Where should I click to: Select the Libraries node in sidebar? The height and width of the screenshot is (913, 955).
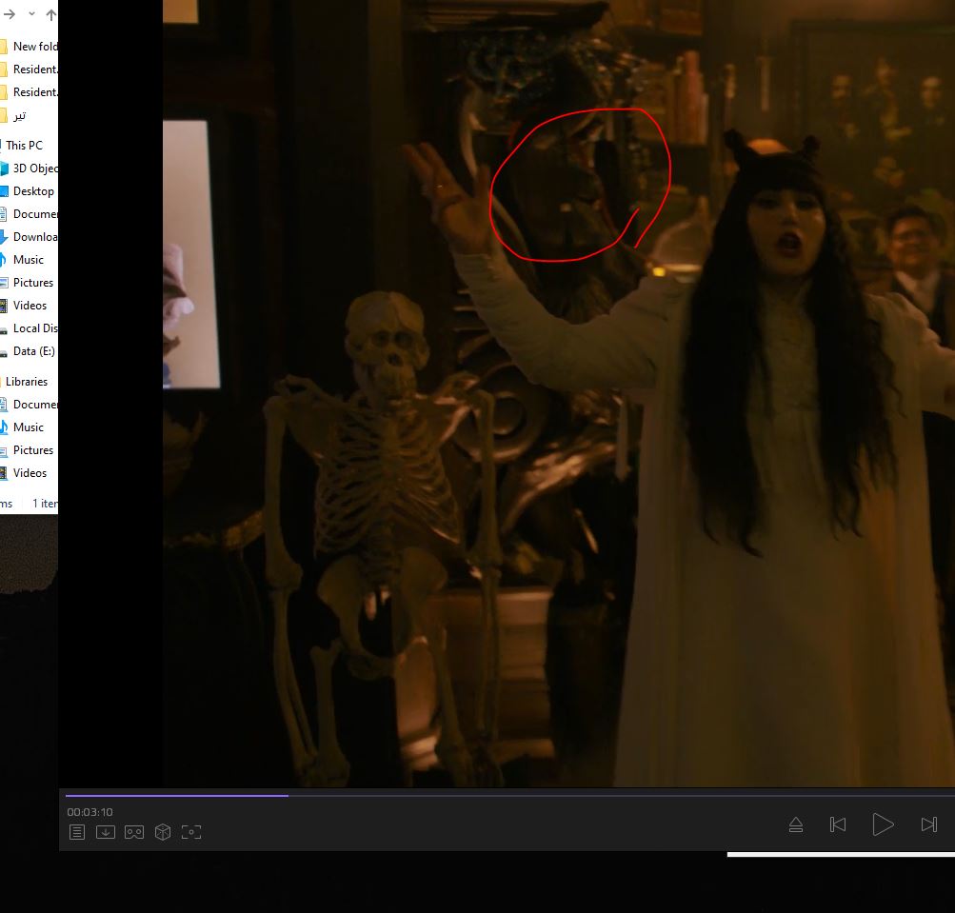(27, 382)
